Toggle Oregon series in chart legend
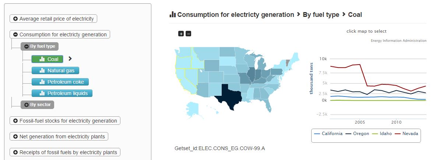The height and width of the screenshot is (160, 446). click(x=358, y=134)
